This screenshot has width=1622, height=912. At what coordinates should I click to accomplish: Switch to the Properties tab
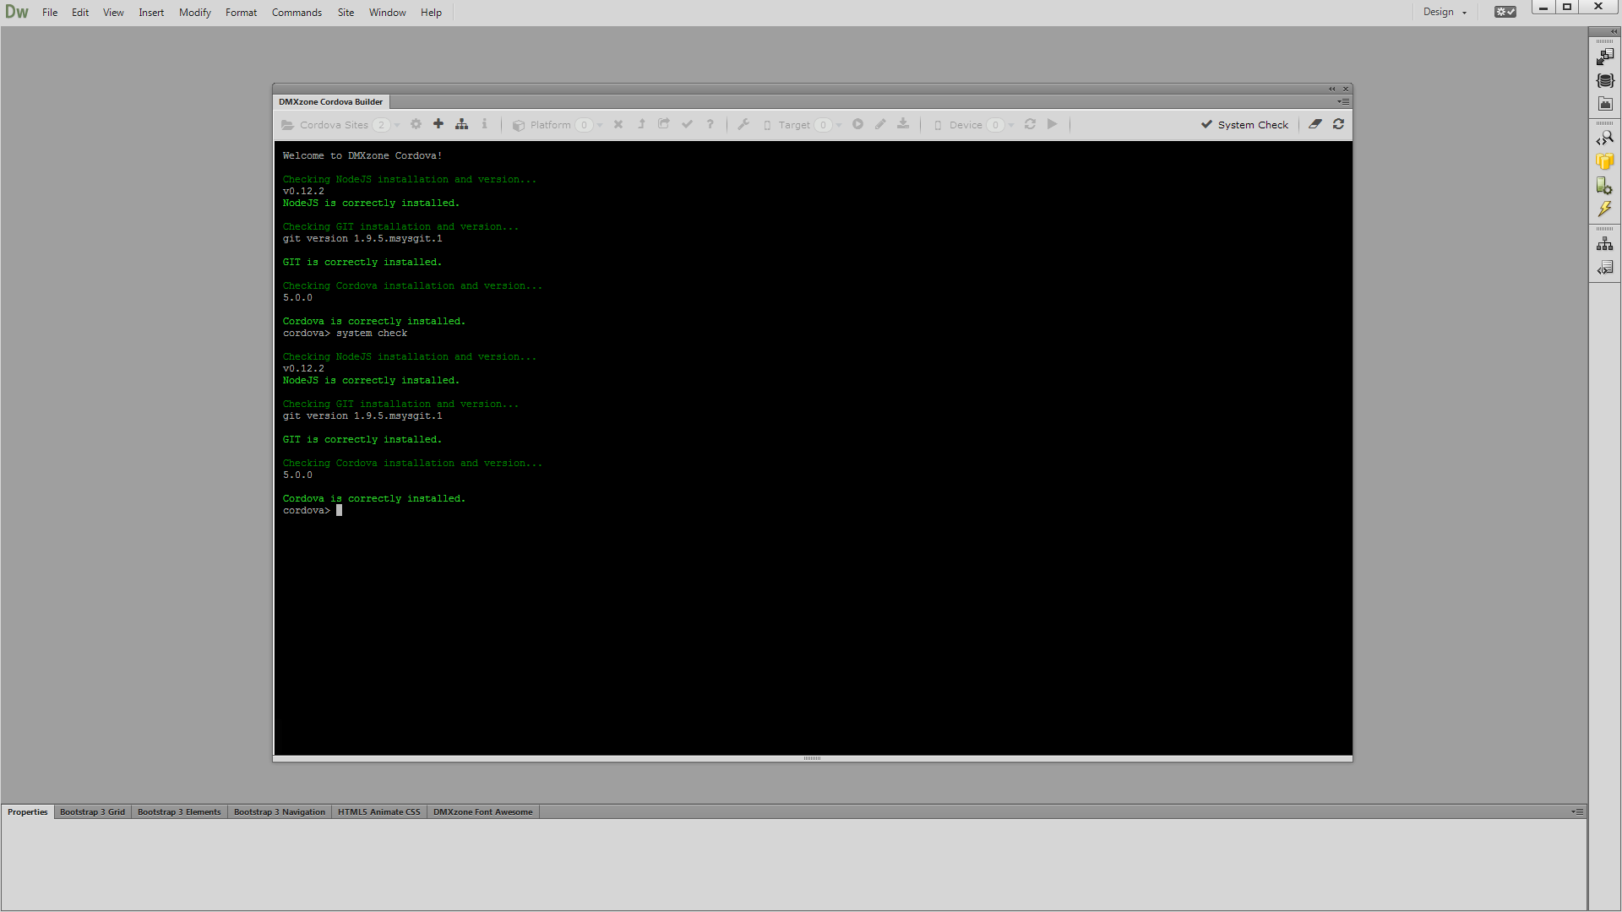[x=28, y=812]
